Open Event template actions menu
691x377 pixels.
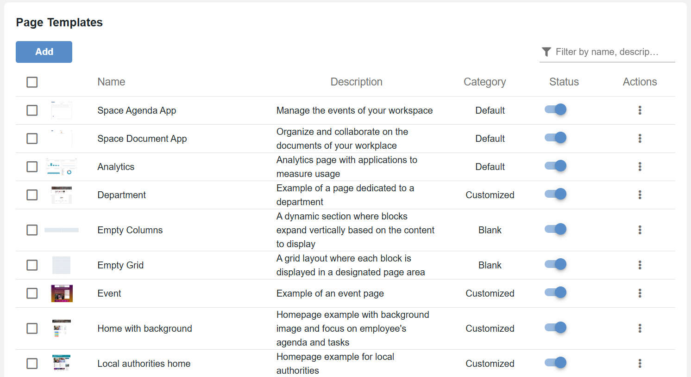click(x=640, y=293)
